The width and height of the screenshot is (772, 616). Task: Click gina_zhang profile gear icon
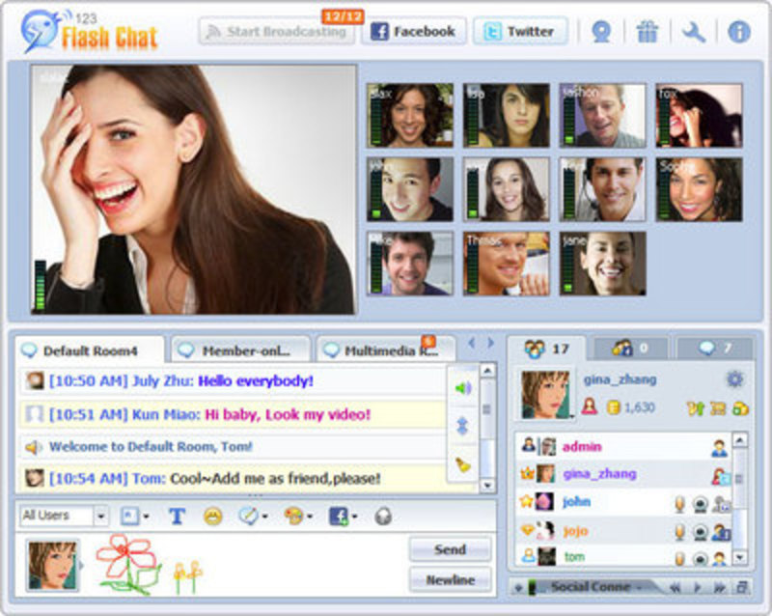tap(734, 379)
